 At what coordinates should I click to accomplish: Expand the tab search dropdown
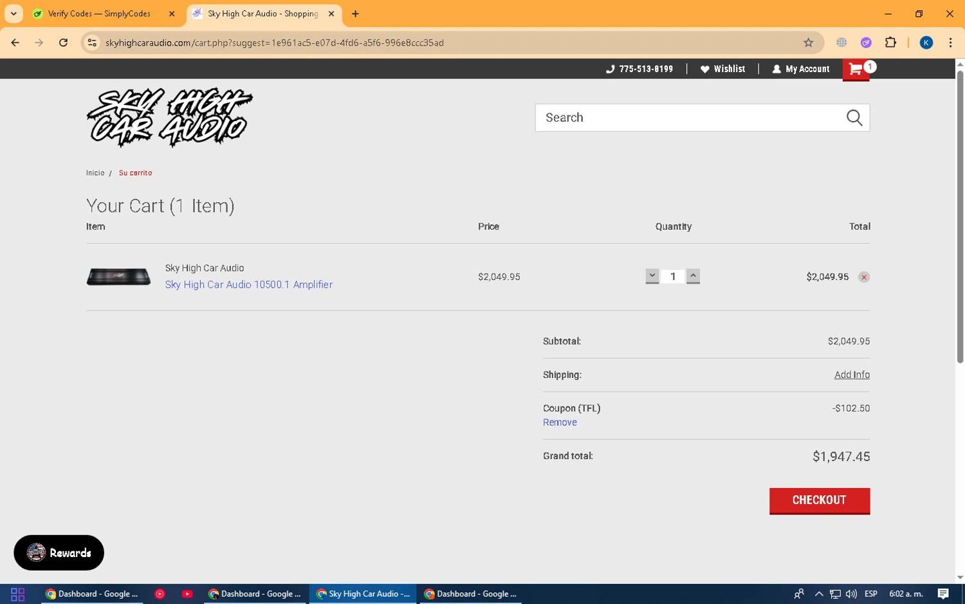tap(14, 14)
